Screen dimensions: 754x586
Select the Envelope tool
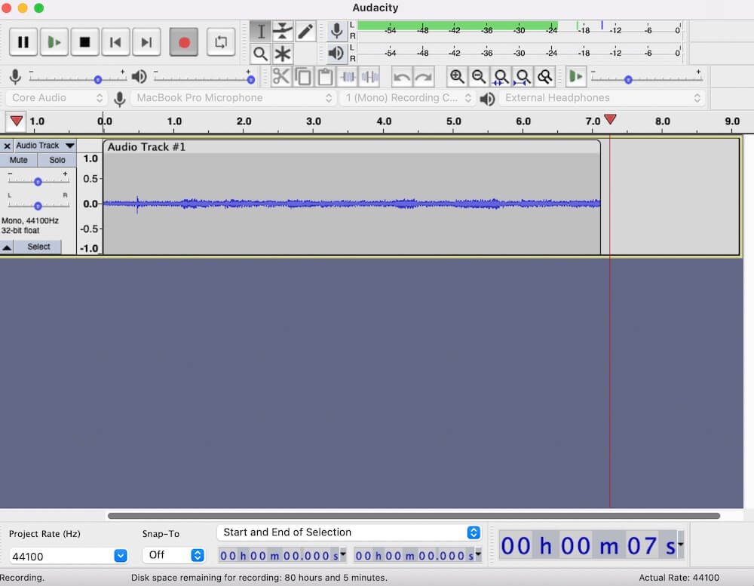(x=283, y=31)
